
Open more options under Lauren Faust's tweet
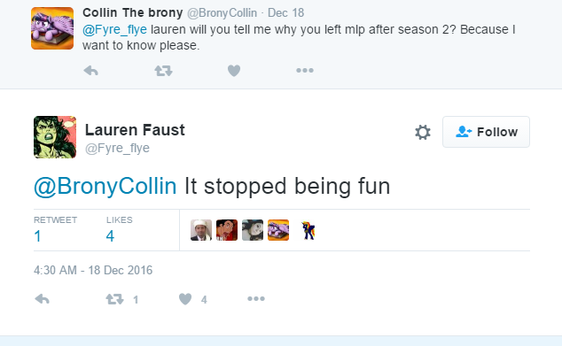pos(256,298)
